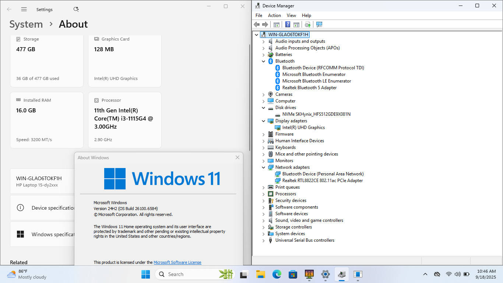
Task: Click Show/Hide Console Tree toolbar icon
Action: tap(277, 24)
